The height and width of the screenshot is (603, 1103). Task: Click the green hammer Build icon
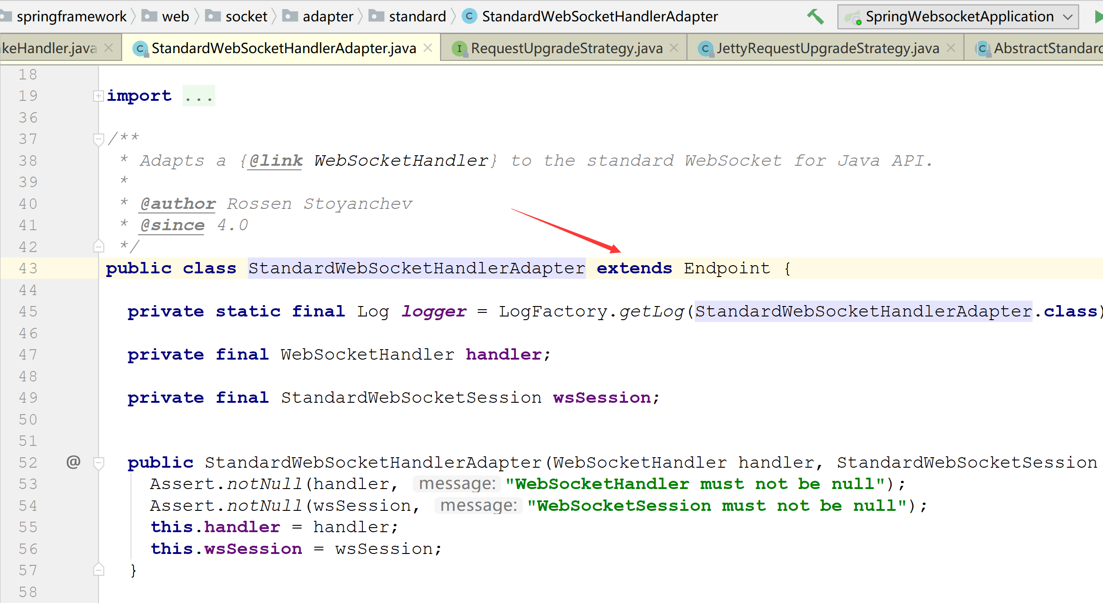(815, 17)
